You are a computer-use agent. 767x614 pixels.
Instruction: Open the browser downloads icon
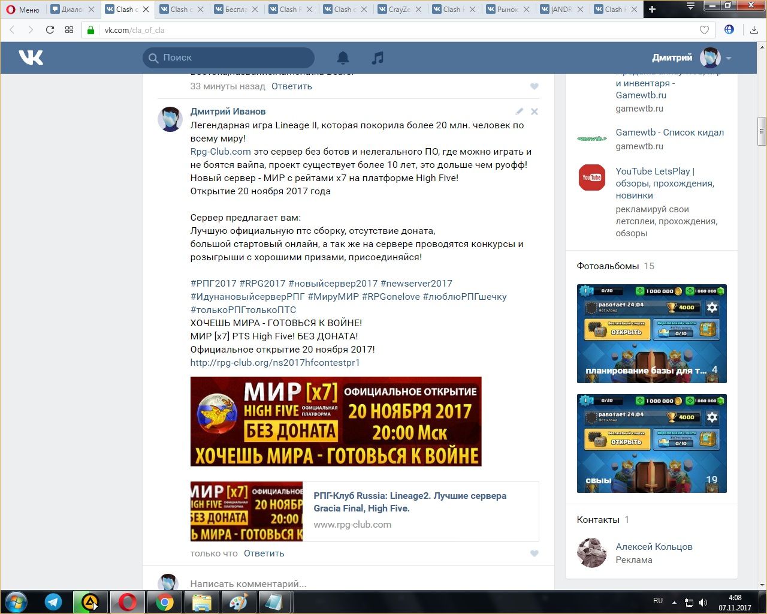754,30
